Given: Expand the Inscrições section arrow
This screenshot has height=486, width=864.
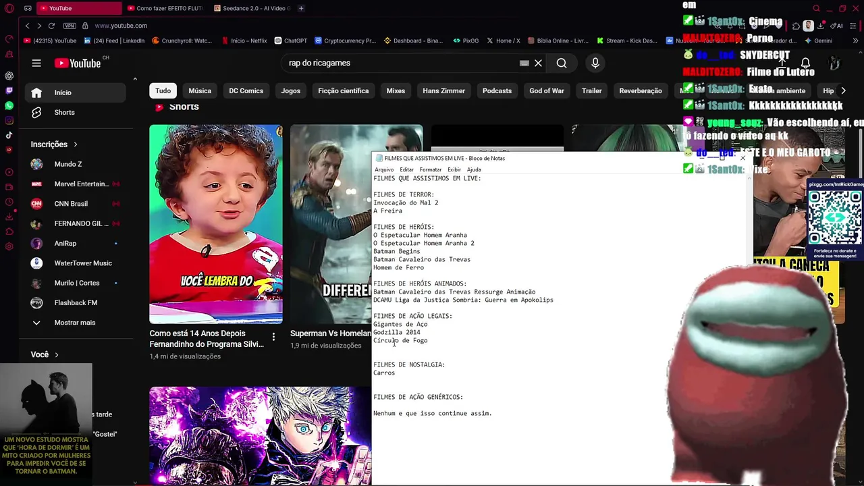Looking at the screenshot, I should tap(75, 144).
